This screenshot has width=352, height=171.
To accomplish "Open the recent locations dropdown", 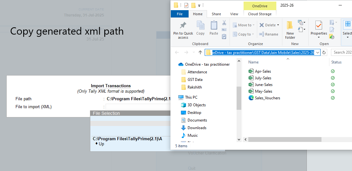I will [194, 52].
